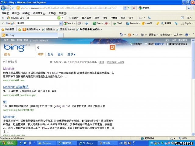
Task: Click the blue Help question icon
Action: coord(186,35)
